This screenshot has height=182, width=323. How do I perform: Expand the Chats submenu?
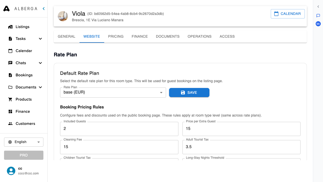(x=40, y=63)
